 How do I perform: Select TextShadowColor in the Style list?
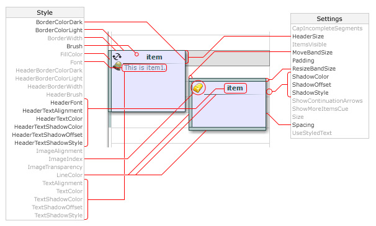point(58,199)
